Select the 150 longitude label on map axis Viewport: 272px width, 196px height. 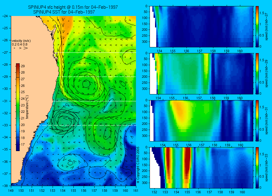[21, 191]
